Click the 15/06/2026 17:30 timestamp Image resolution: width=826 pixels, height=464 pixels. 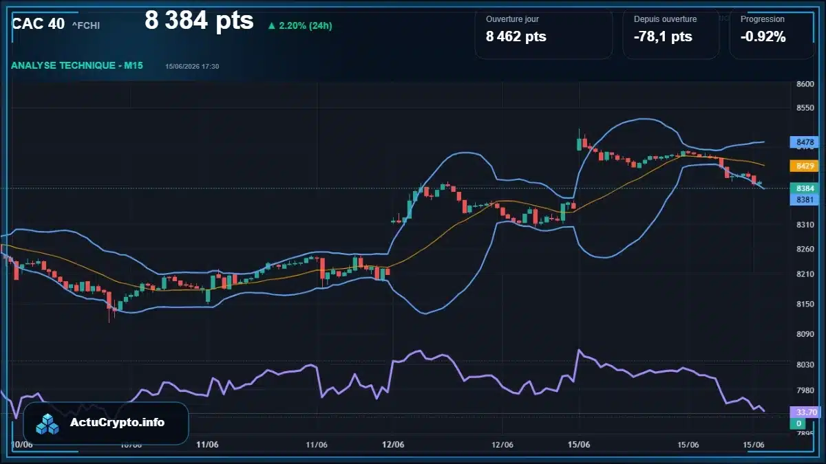[192, 66]
